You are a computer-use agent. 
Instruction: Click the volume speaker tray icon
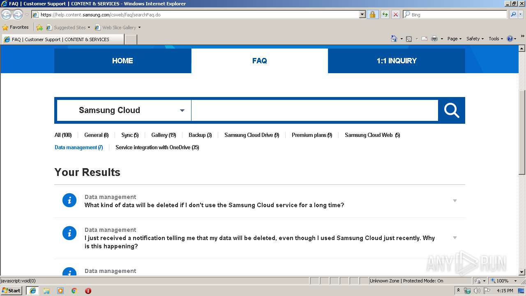click(477, 291)
